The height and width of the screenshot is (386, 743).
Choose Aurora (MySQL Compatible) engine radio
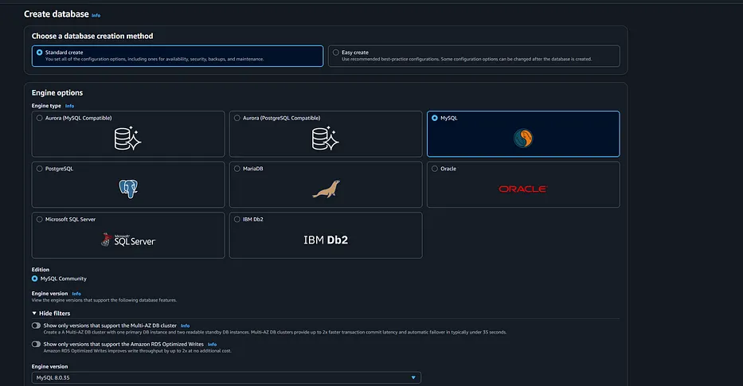pos(39,118)
